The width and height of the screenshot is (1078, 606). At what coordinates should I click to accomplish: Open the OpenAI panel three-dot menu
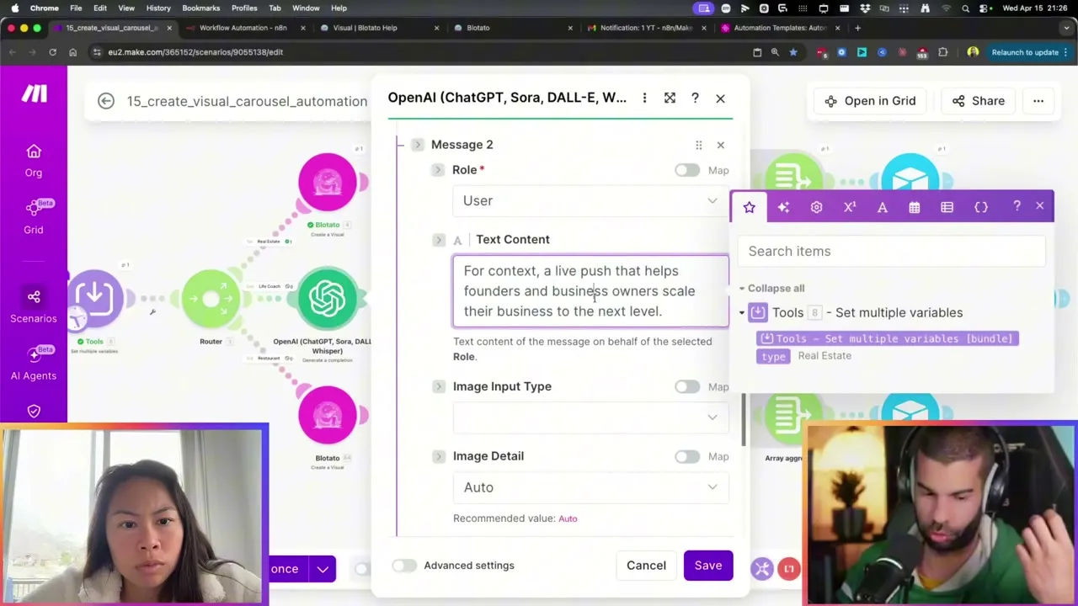(644, 98)
